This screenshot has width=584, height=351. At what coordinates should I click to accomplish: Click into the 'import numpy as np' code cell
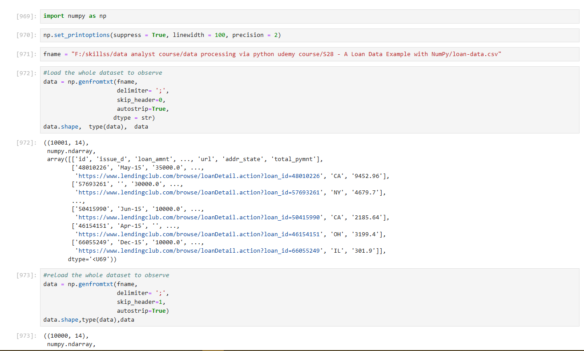310,16
